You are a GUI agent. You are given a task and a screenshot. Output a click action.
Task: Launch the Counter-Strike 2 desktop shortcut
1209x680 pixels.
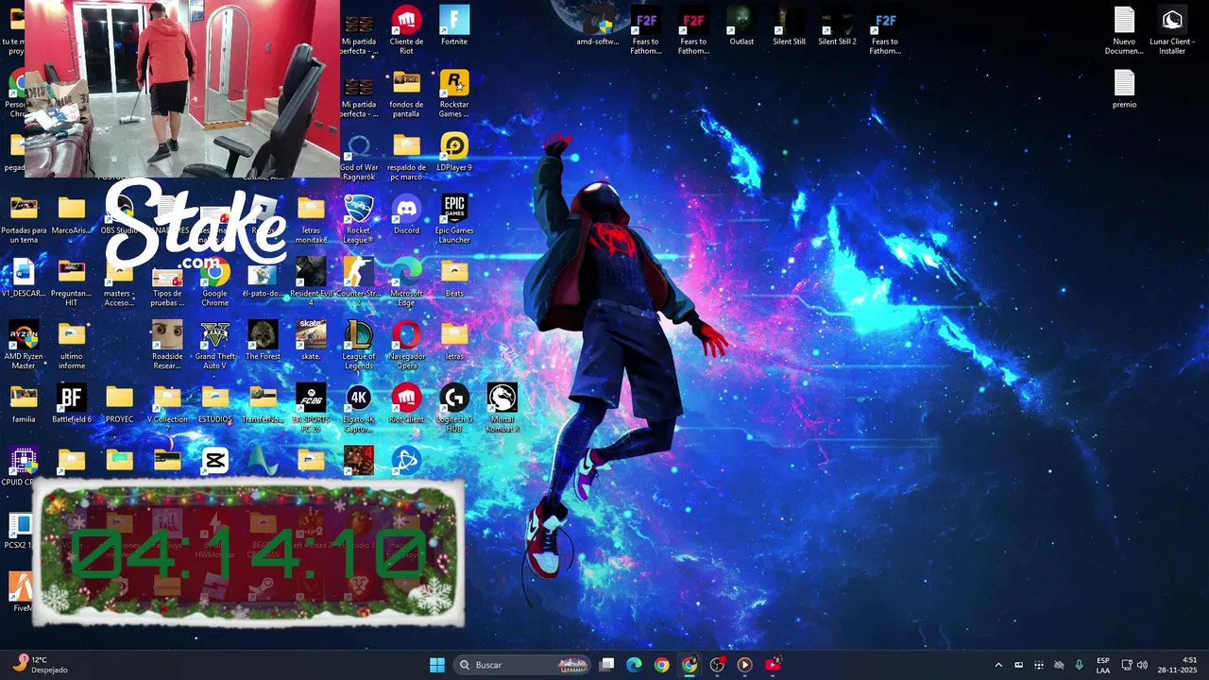pos(358,282)
